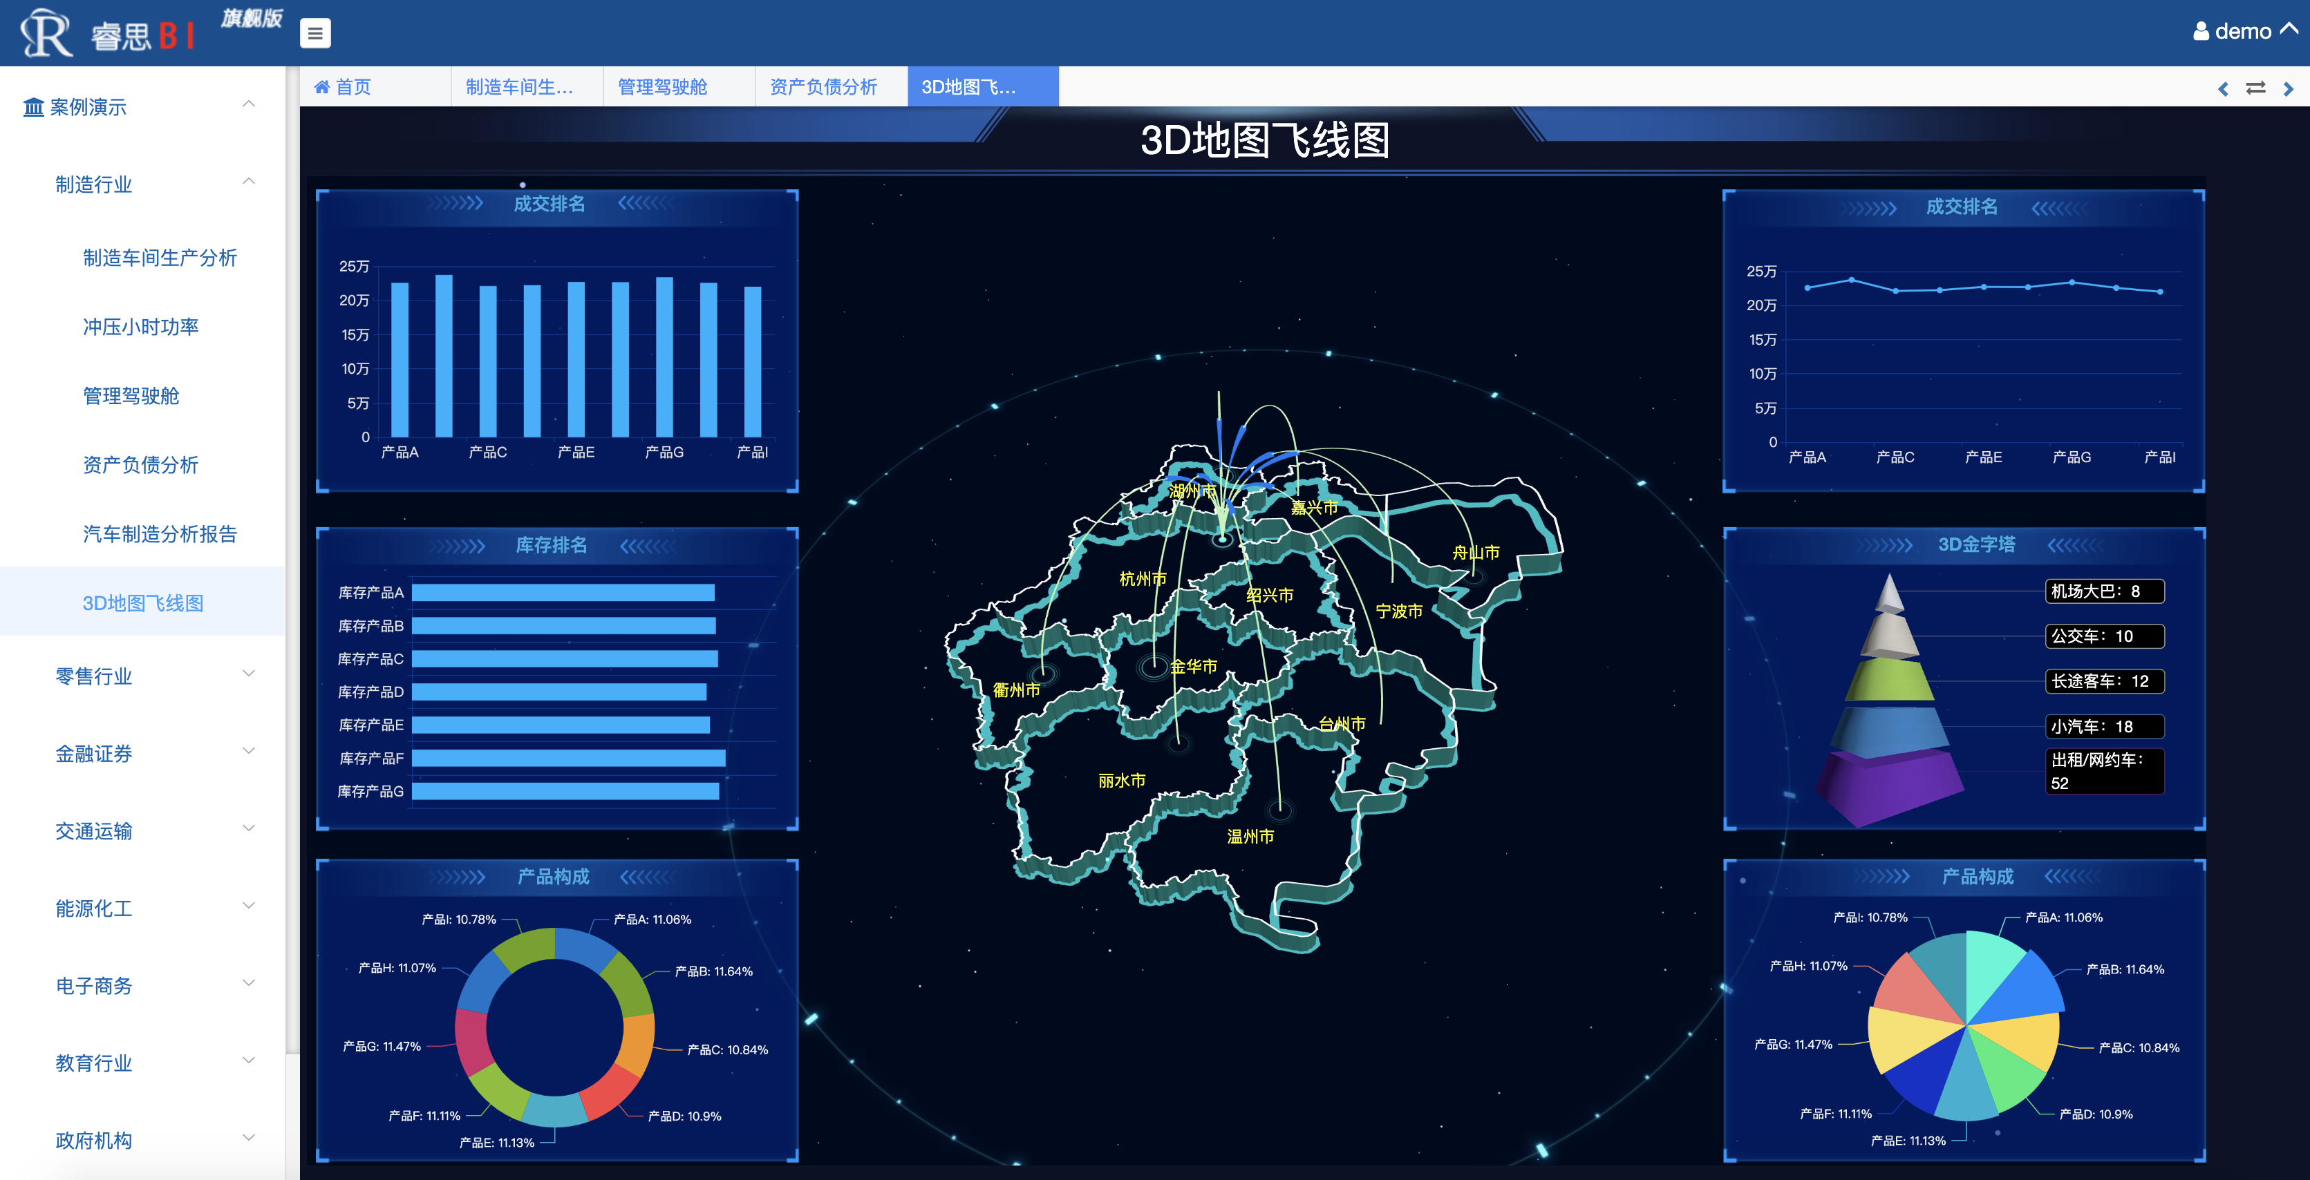Click the RSBI logo in header
This screenshot has width=2310, height=1180.
click(108, 32)
